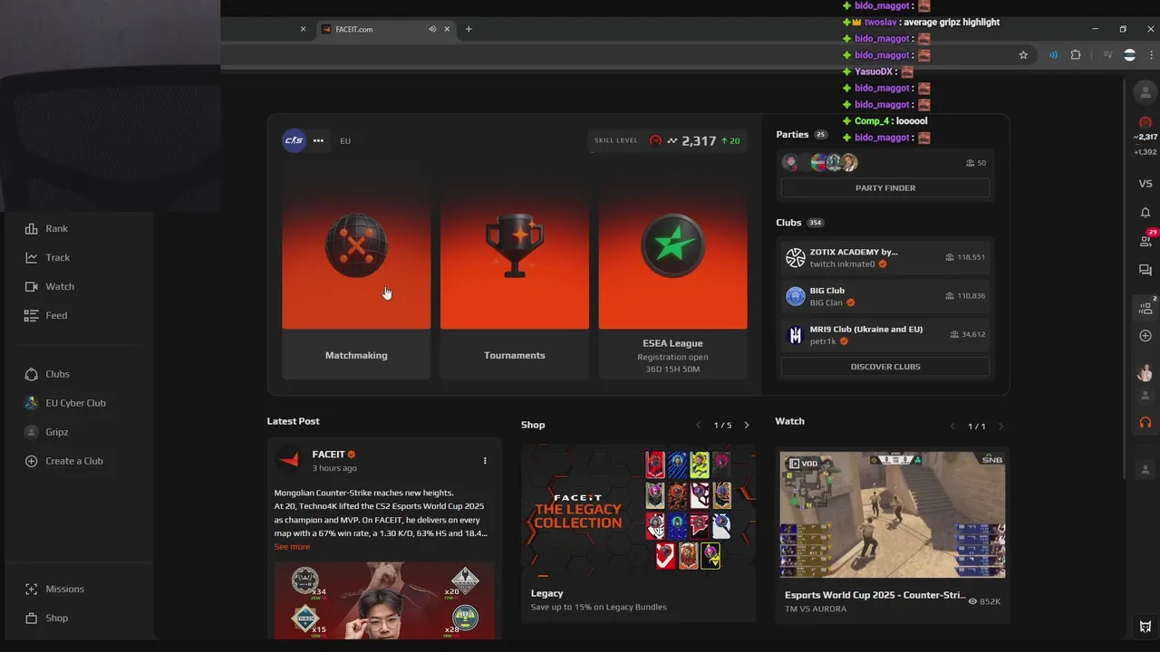Screen dimensions: 1160x652
Task: Click the Party Finder button
Action: [x=885, y=187]
